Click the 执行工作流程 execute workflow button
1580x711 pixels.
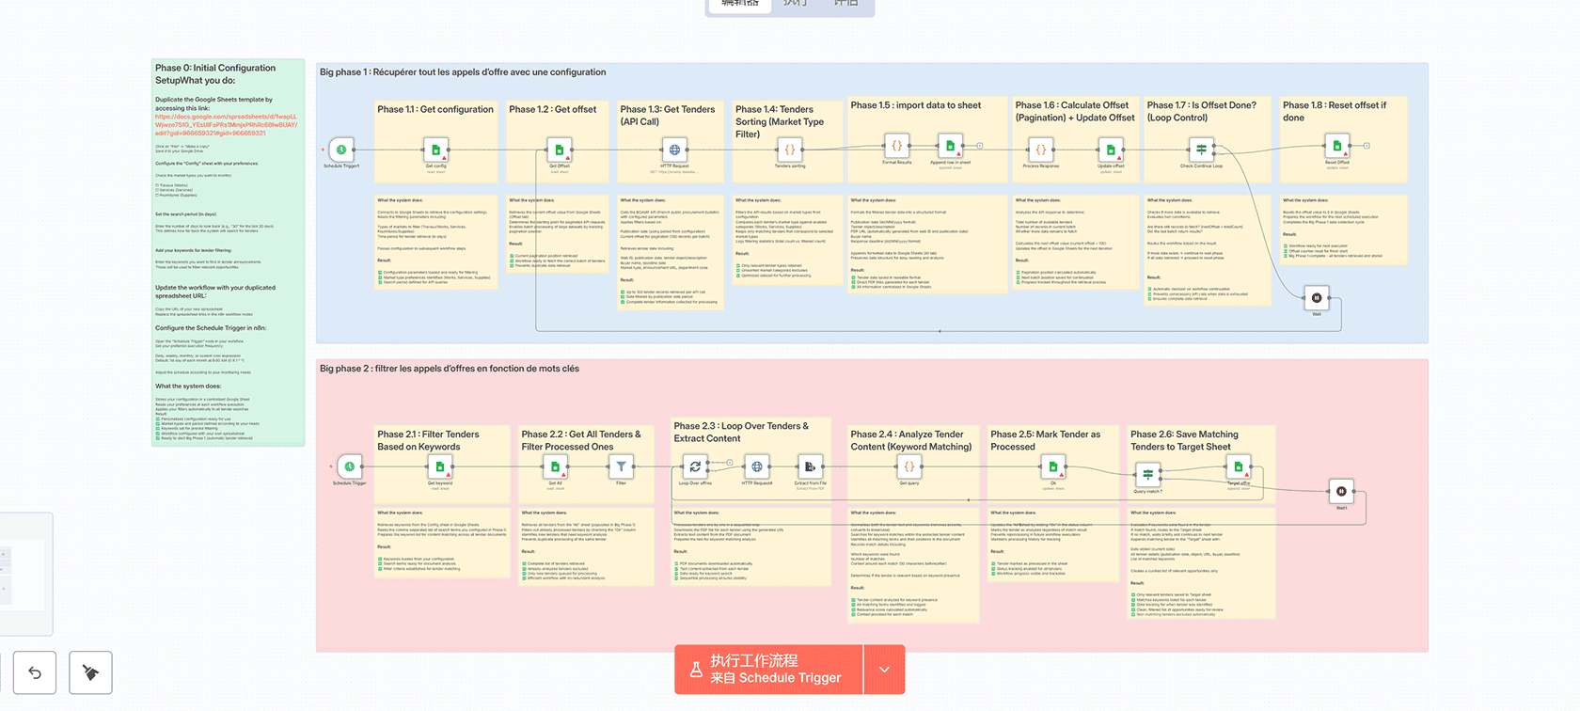(768, 670)
